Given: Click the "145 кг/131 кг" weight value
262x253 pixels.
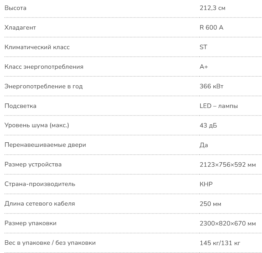Looking at the screenshot, I should [220, 243].
